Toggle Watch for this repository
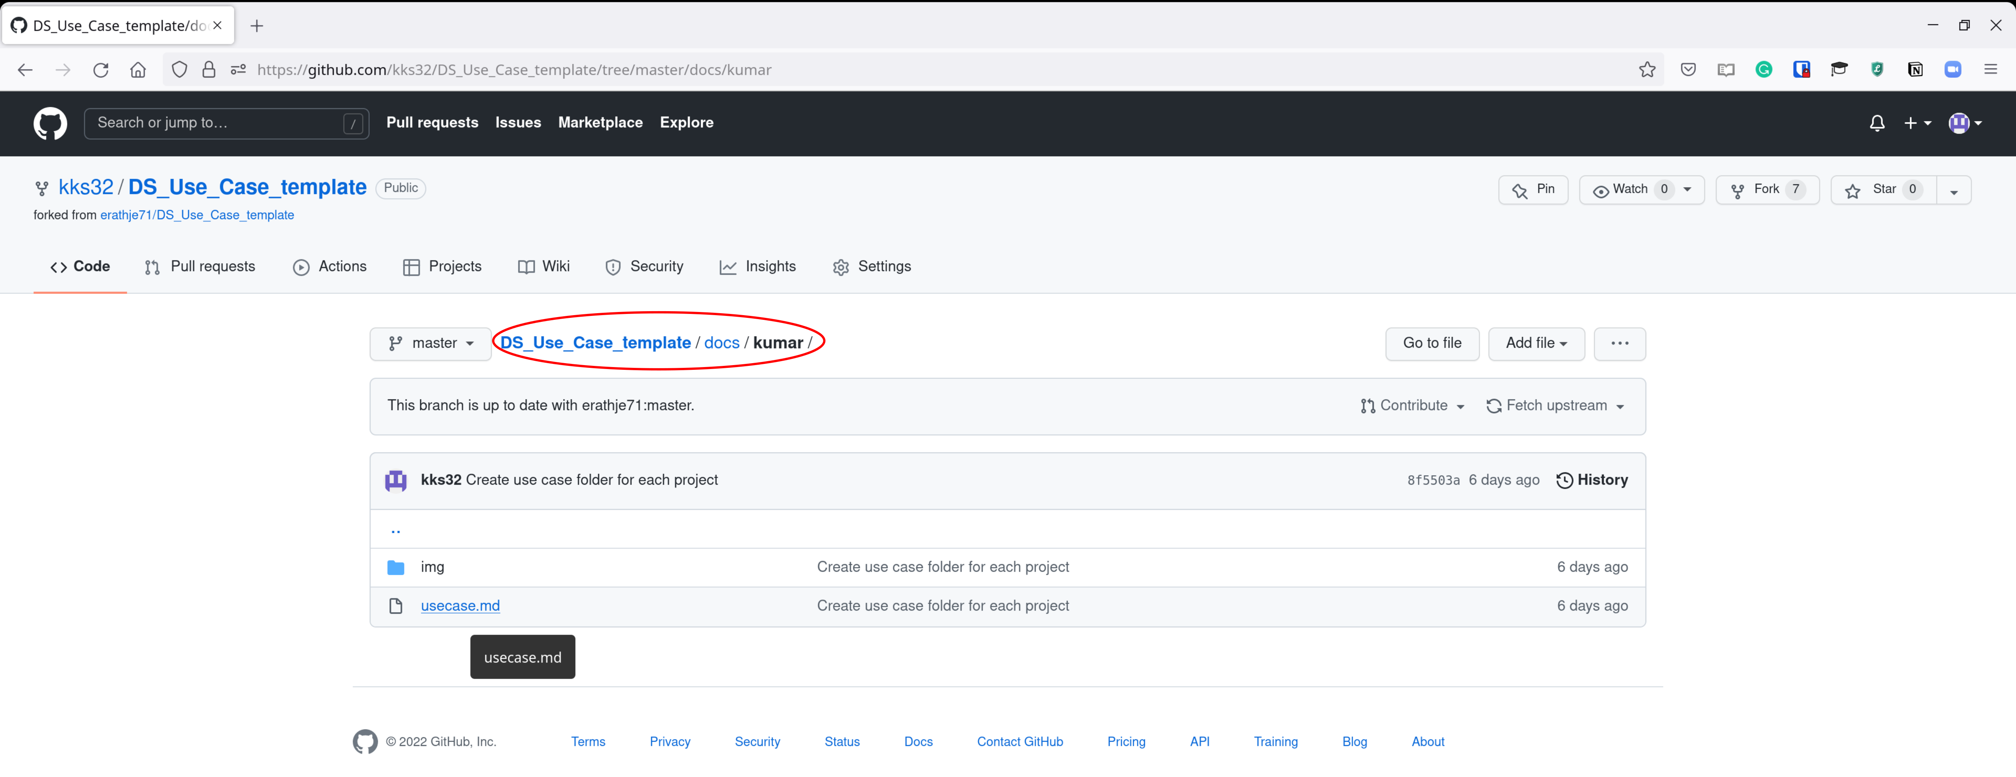This screenshot has width=2016, height=777. (1631, 189)
